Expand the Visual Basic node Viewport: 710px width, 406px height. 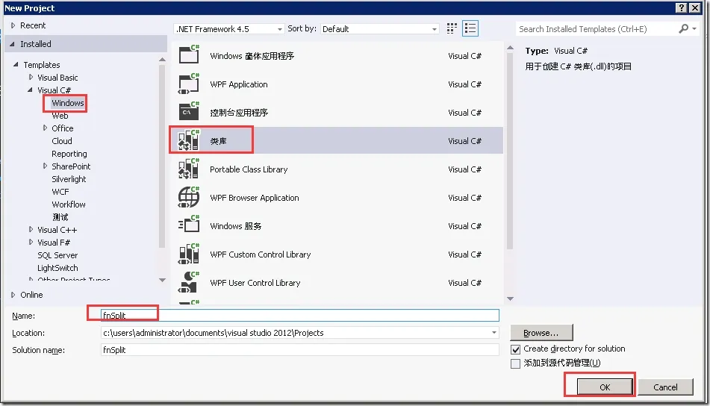(31, 77)
